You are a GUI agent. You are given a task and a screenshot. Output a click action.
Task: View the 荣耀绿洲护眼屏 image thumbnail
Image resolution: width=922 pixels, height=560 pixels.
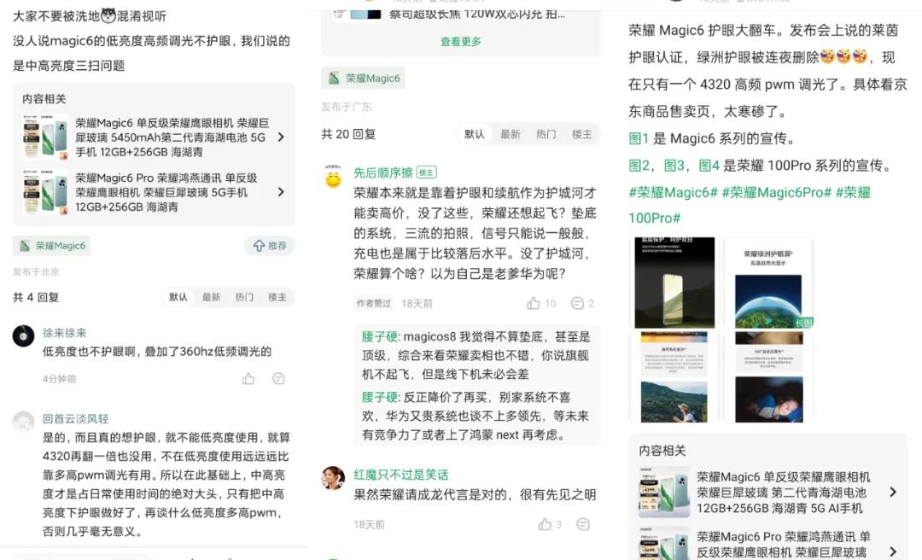(x=768, y=283)
